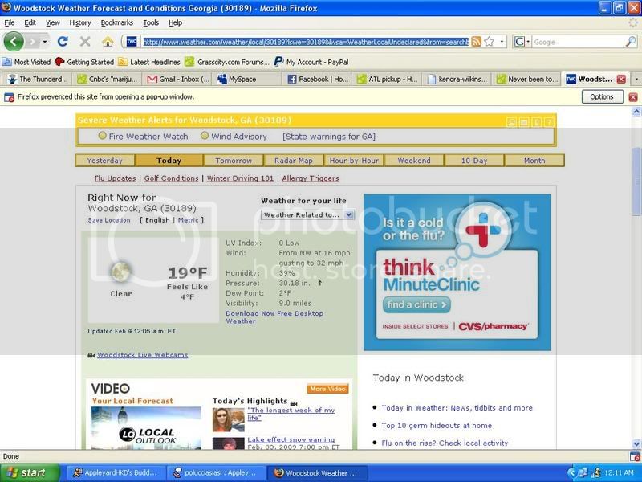Click the Fire Weather Watch alert icon
This screenshot has height=482, width=642.
coord(103,135)
